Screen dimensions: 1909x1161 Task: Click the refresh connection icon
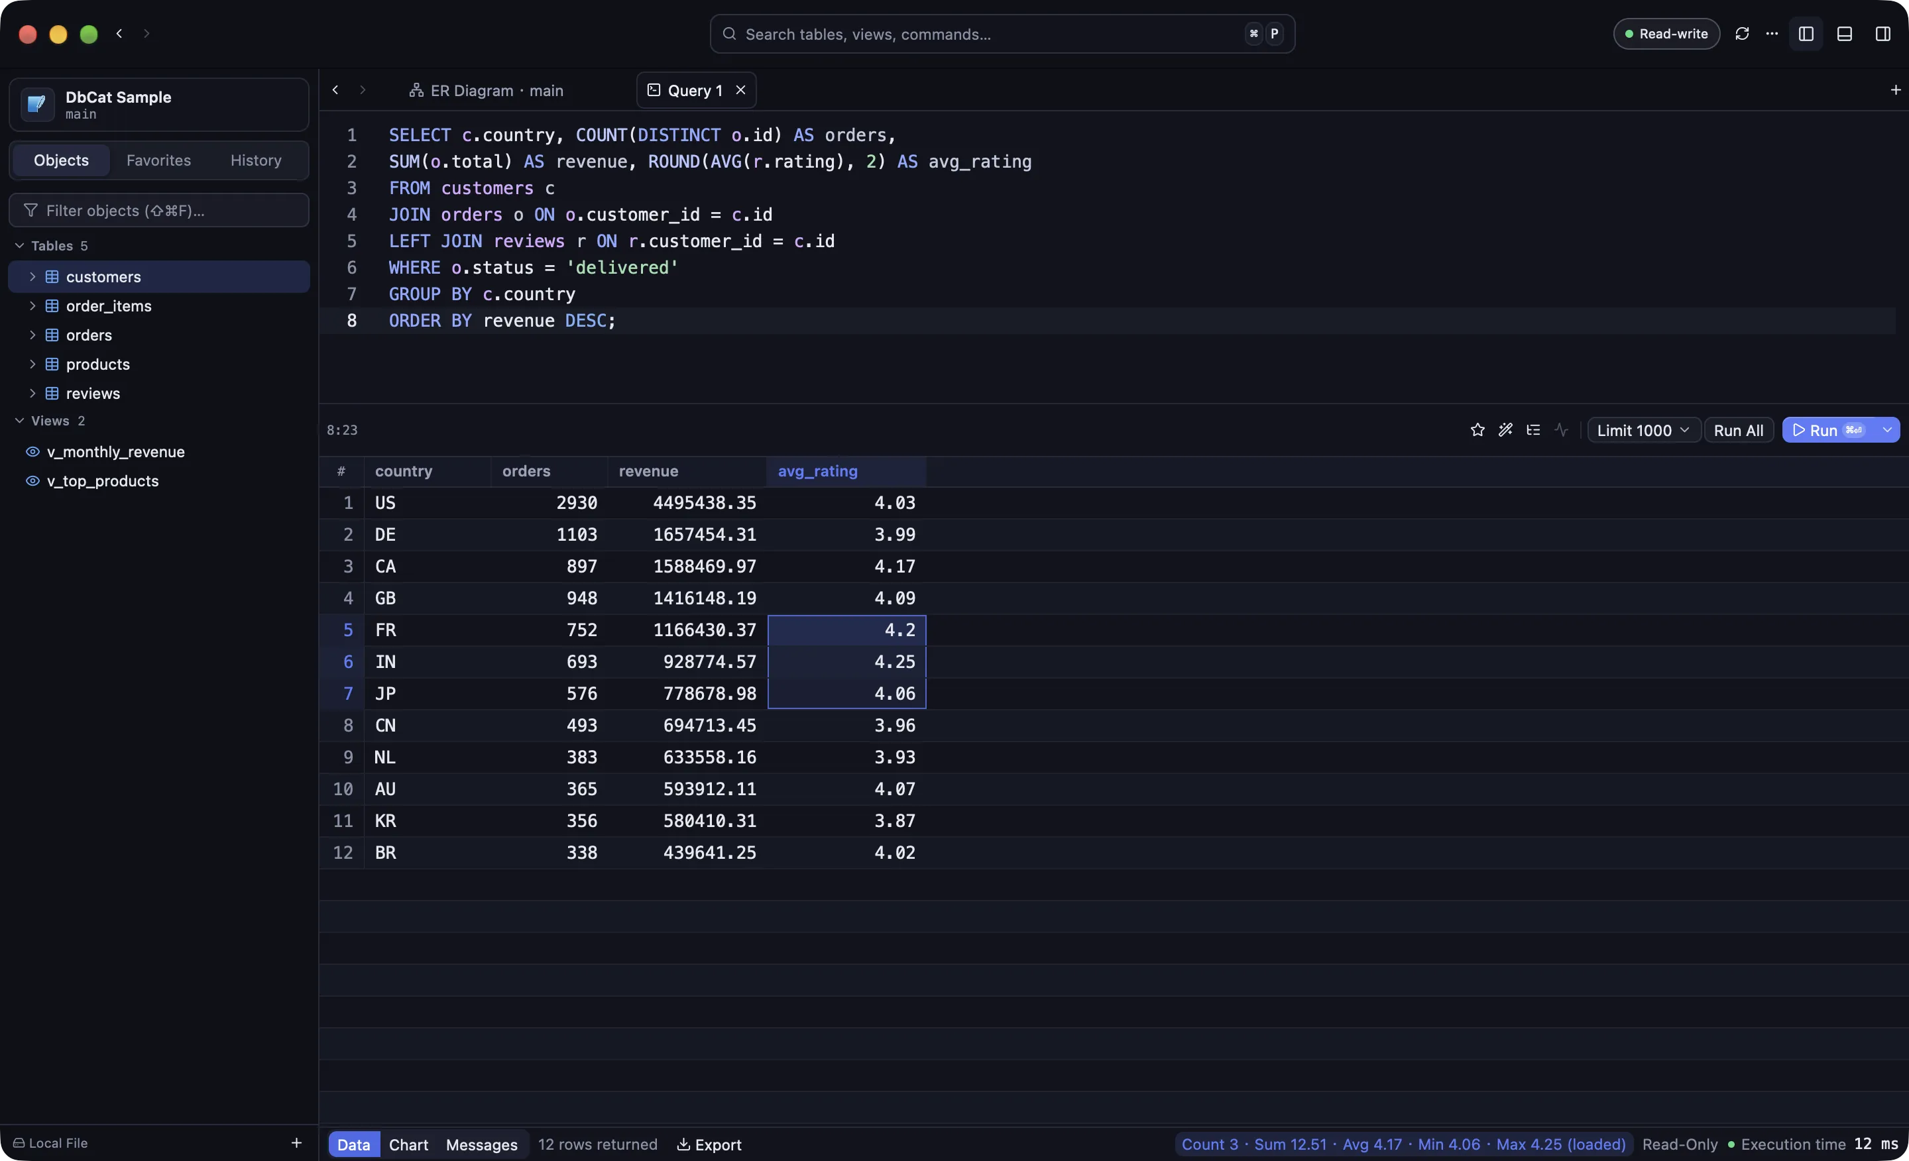point(1742,33)
